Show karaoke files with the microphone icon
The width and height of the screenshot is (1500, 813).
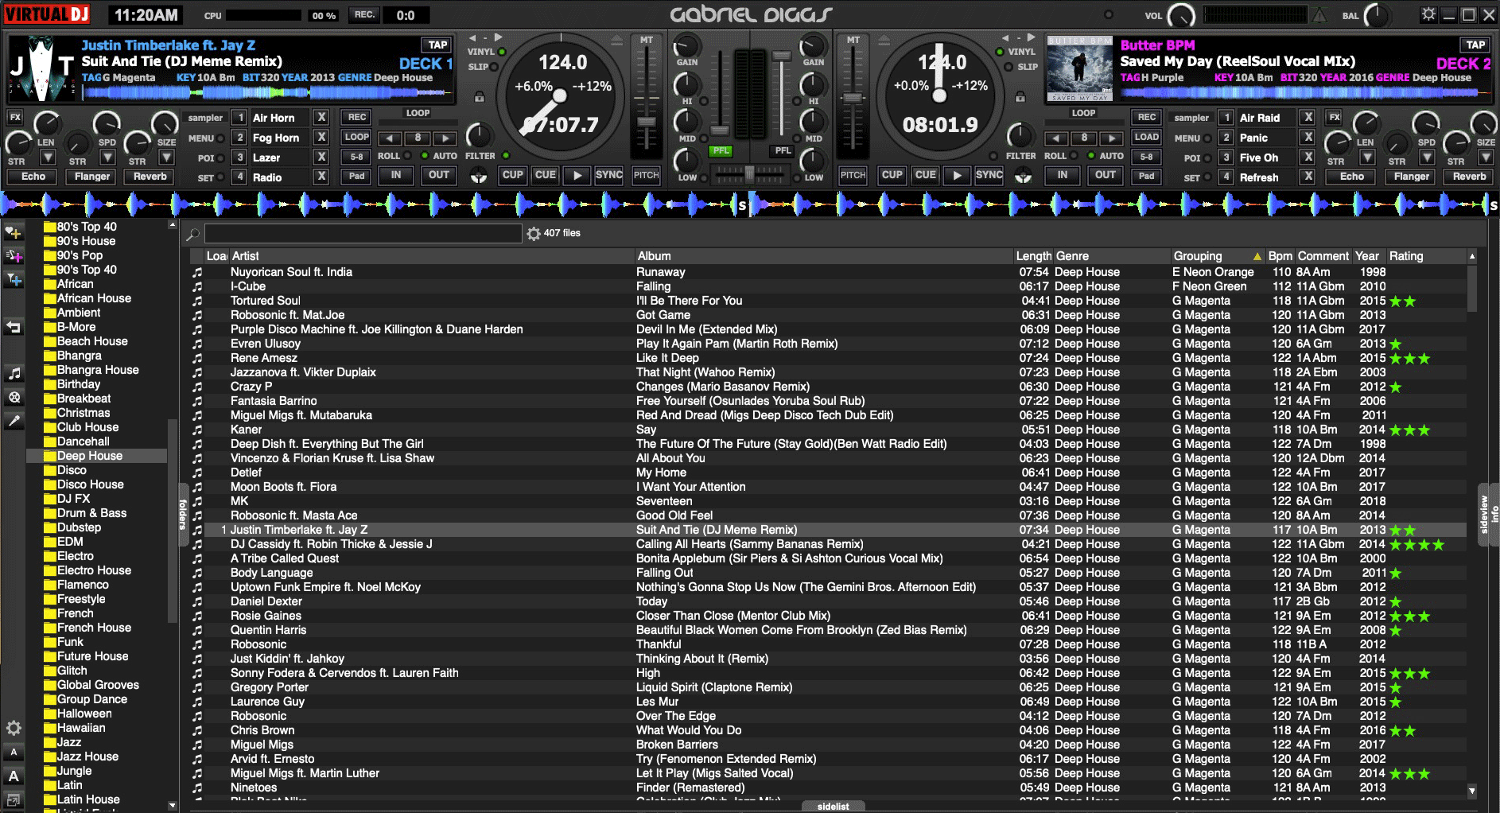14,421
